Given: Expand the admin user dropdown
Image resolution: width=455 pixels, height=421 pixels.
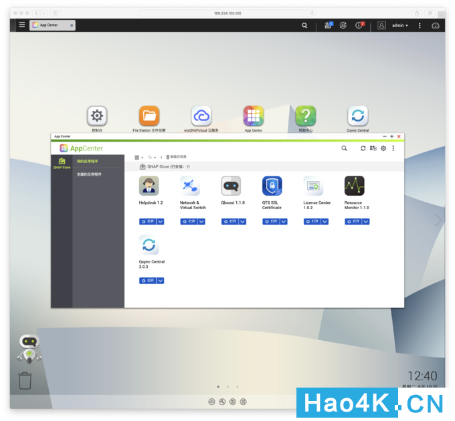Looking at the screenshot, I should 400,25.
